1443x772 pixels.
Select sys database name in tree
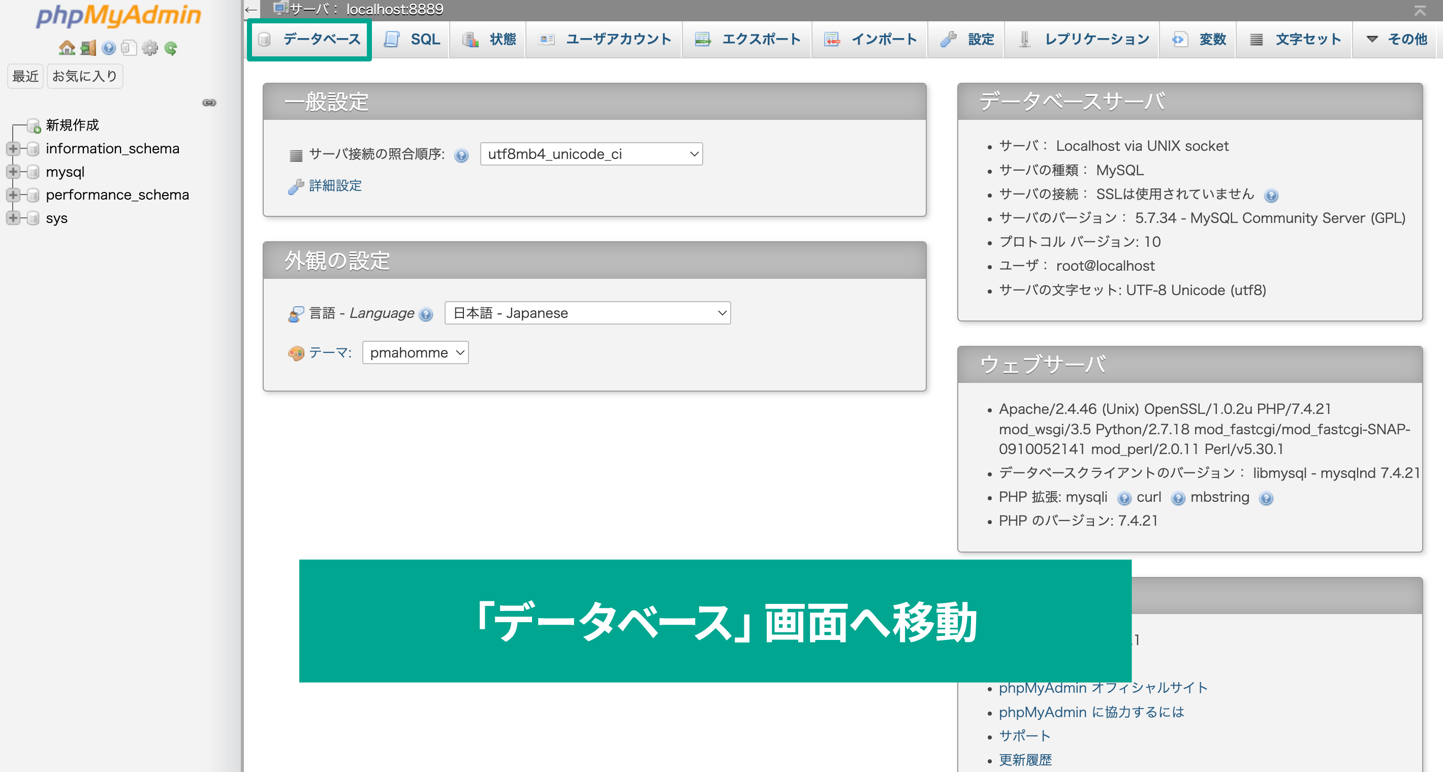click(56, 219)
